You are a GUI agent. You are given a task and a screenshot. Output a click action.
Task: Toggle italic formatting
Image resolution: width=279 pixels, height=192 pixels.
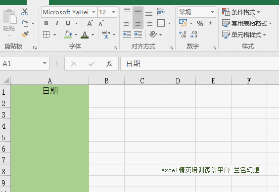click(x=57, y=23)
